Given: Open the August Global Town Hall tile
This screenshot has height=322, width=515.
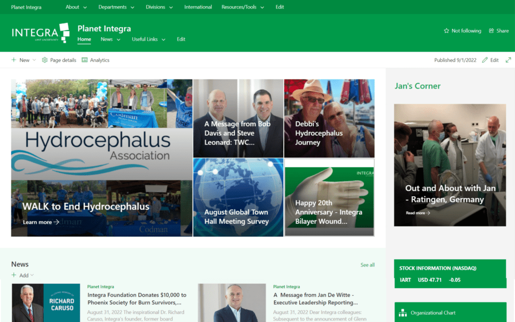Looking at the screenshot, I should (238, 197).
